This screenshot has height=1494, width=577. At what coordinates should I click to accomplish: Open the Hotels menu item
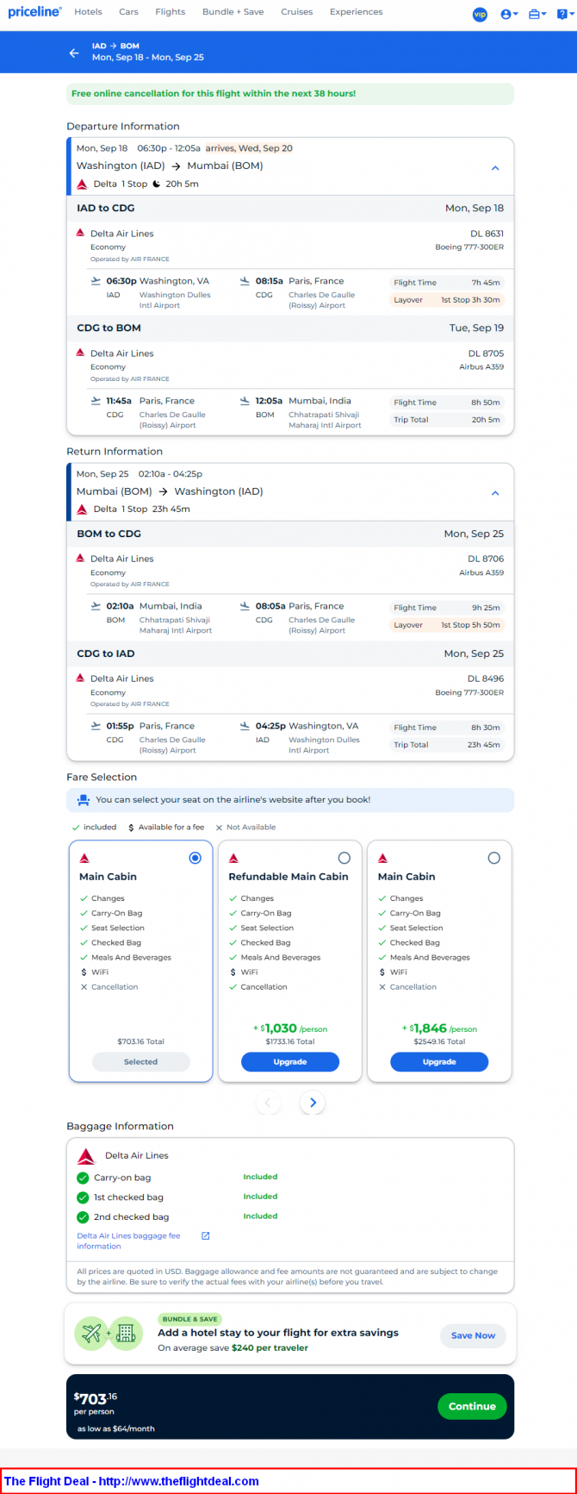click(x=88, y=12)
